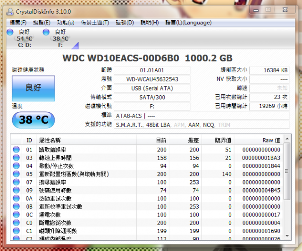Click the standard field ATA8-ACS

pos(201,116)
